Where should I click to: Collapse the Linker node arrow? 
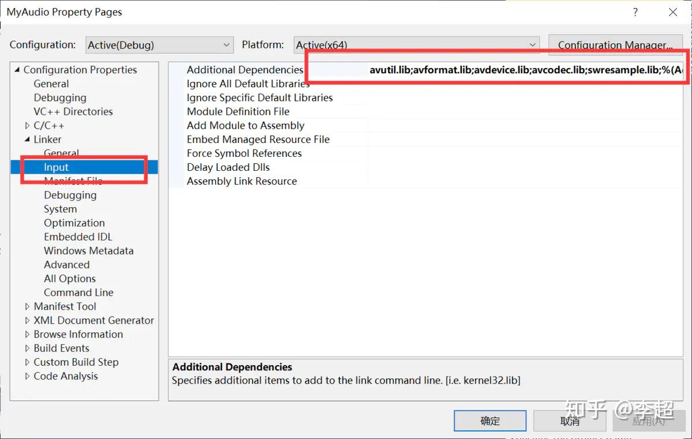(28, 140)
